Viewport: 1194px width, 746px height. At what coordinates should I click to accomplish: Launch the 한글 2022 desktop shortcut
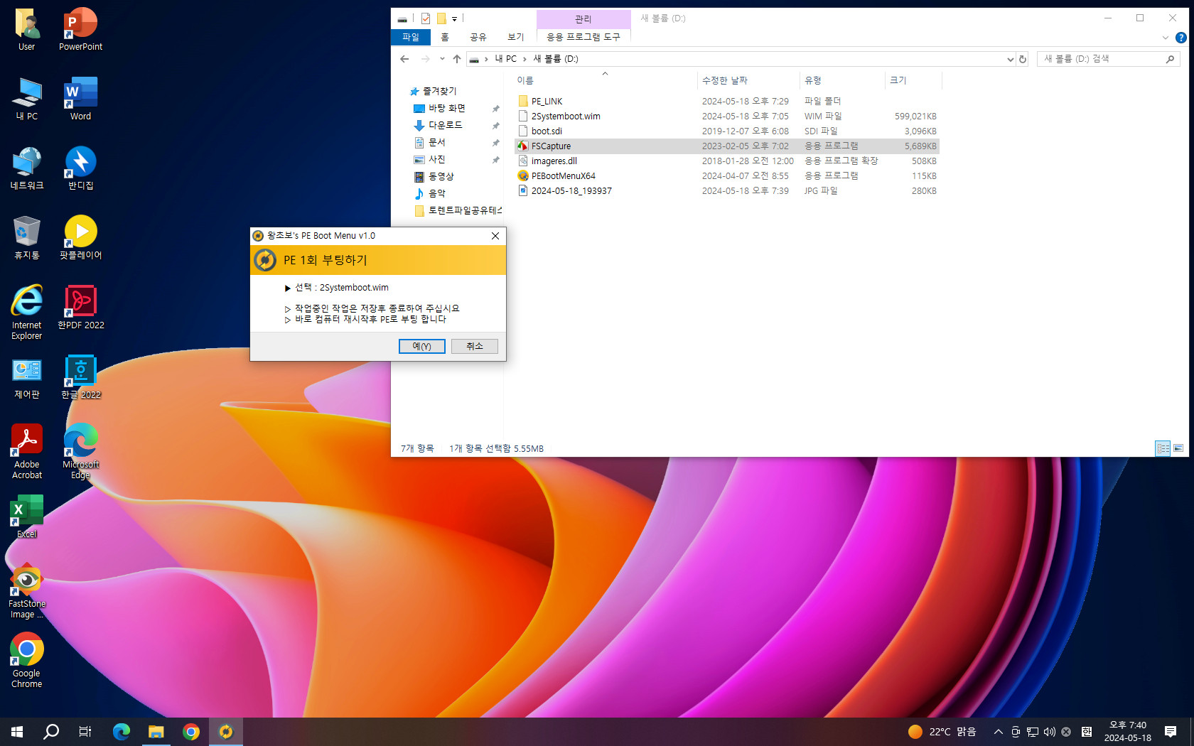point(80,377)
